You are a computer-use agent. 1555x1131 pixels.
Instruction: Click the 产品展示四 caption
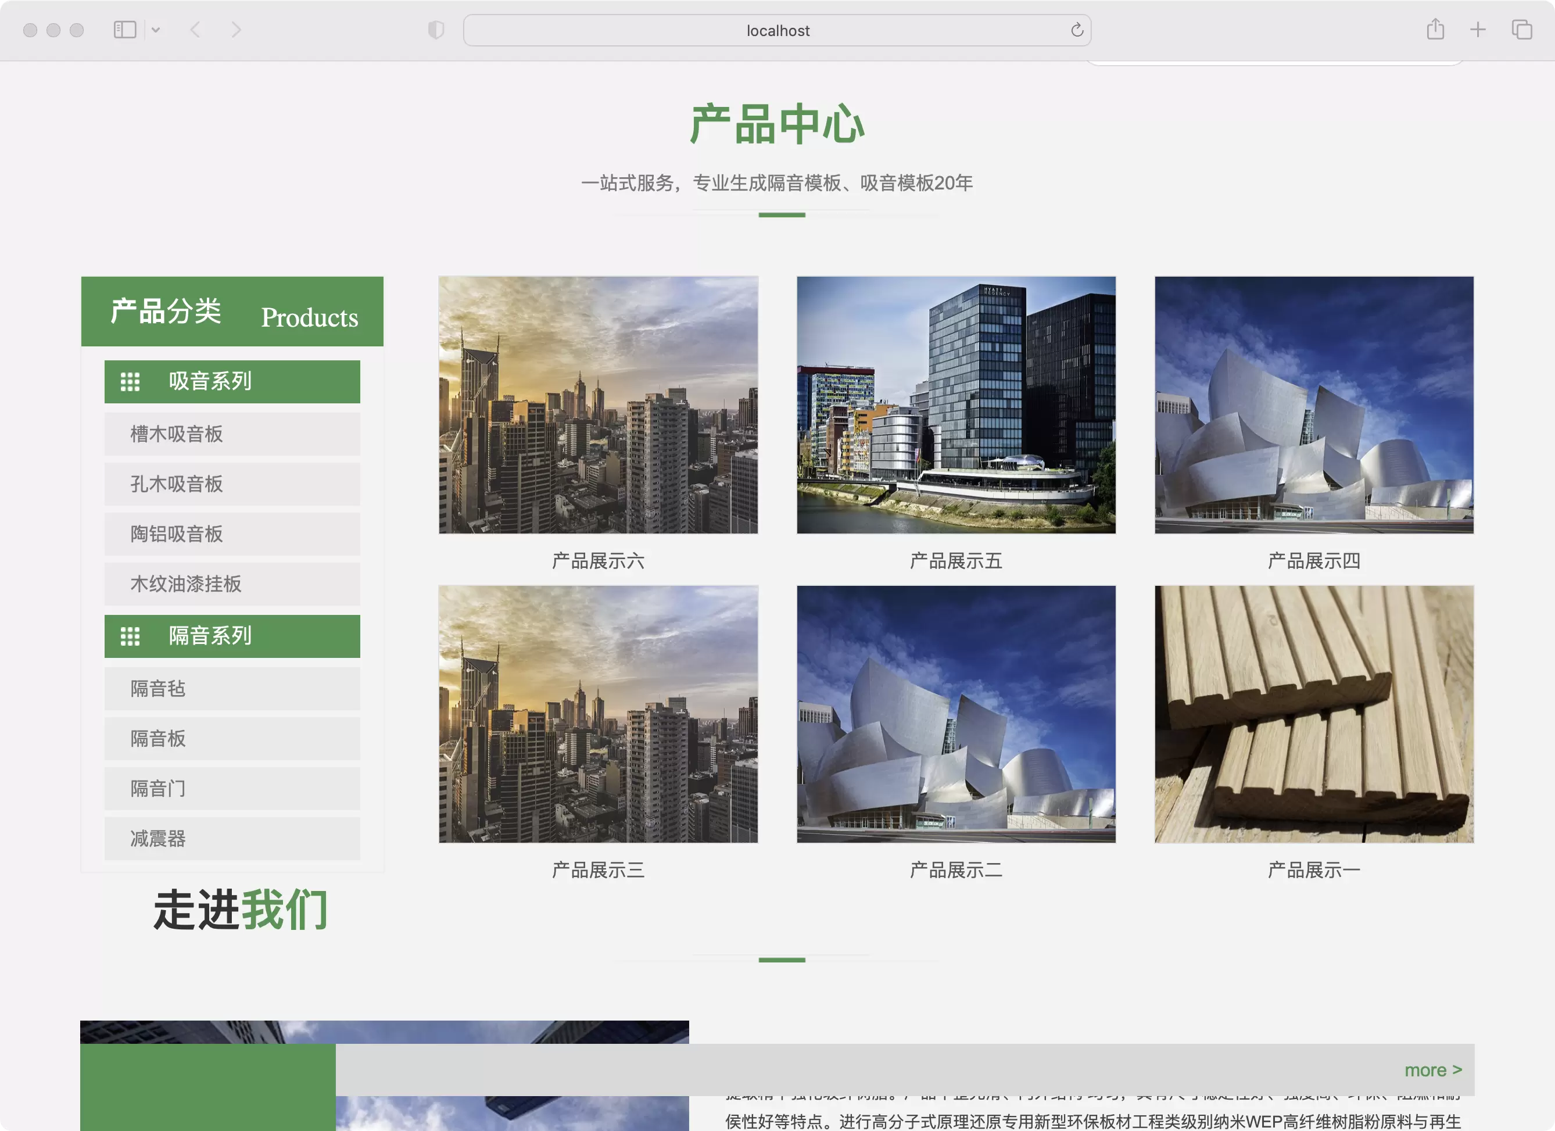tap(1314, 561)
